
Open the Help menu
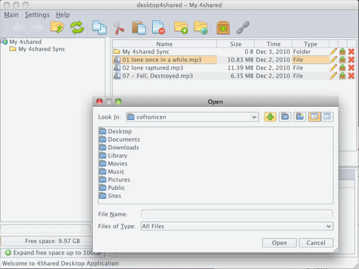[63, 15]
